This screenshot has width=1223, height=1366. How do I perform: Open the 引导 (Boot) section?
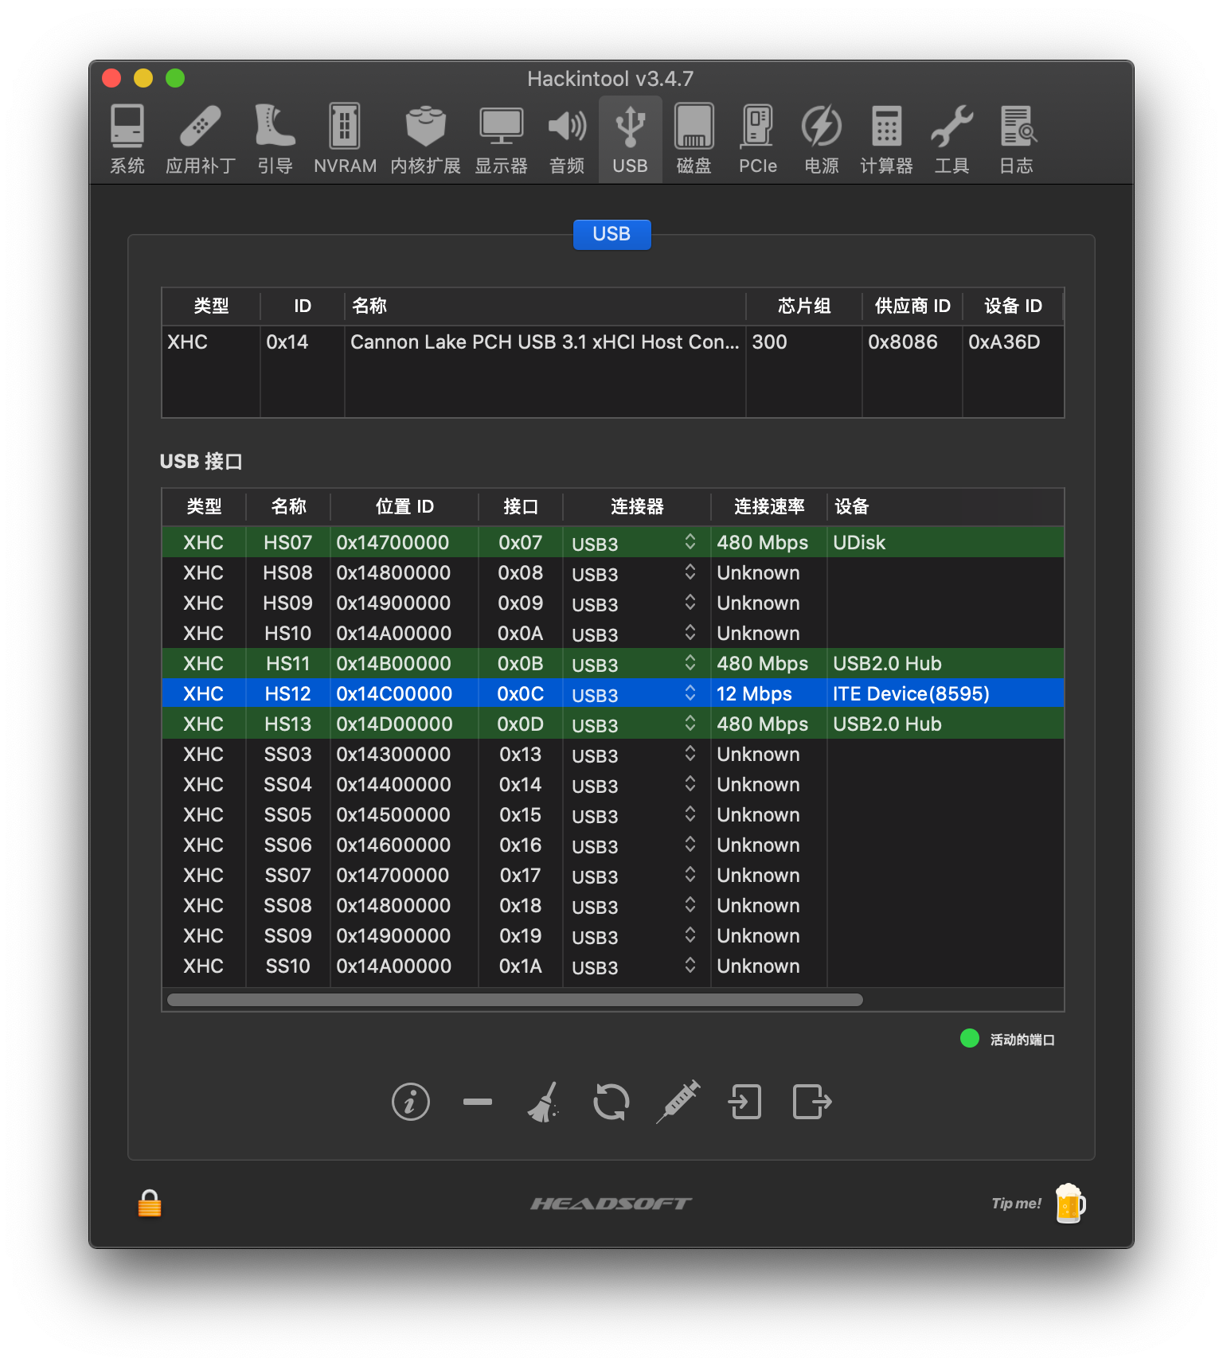point(275,139)
